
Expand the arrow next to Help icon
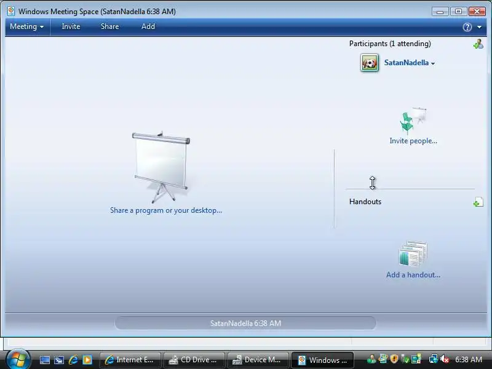pos(480,27)
